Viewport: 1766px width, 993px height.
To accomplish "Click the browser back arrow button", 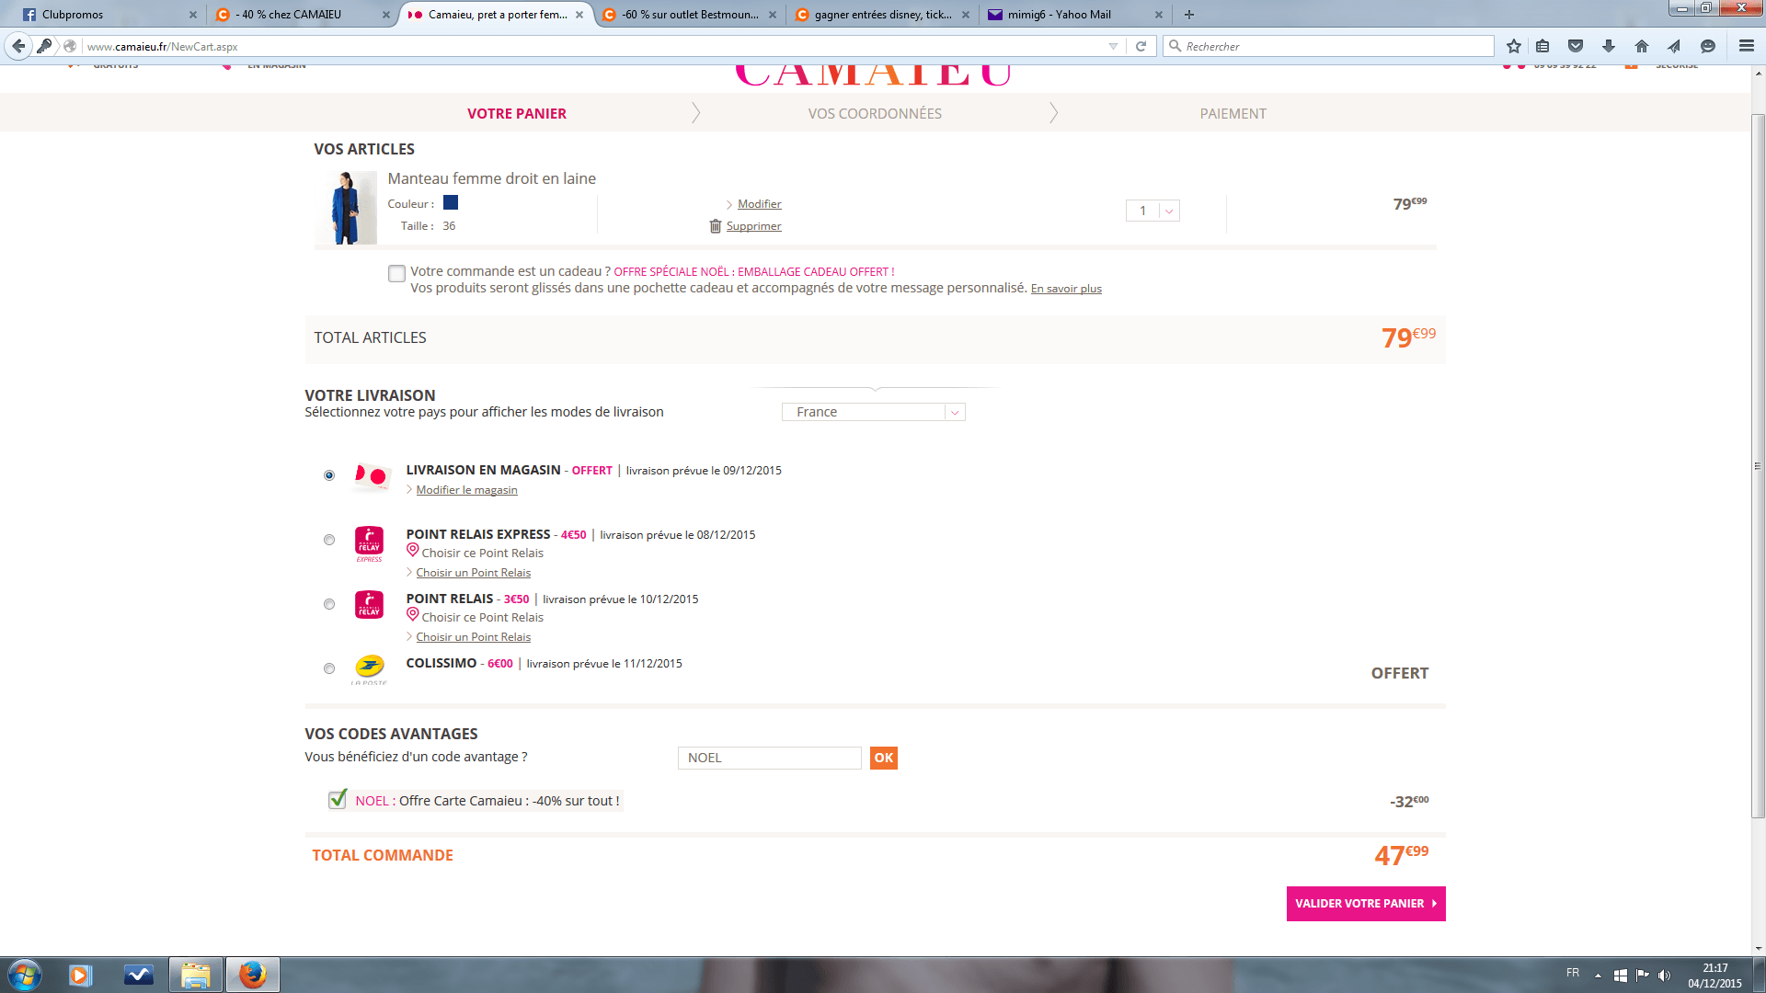I will click(x=18, y=46).
